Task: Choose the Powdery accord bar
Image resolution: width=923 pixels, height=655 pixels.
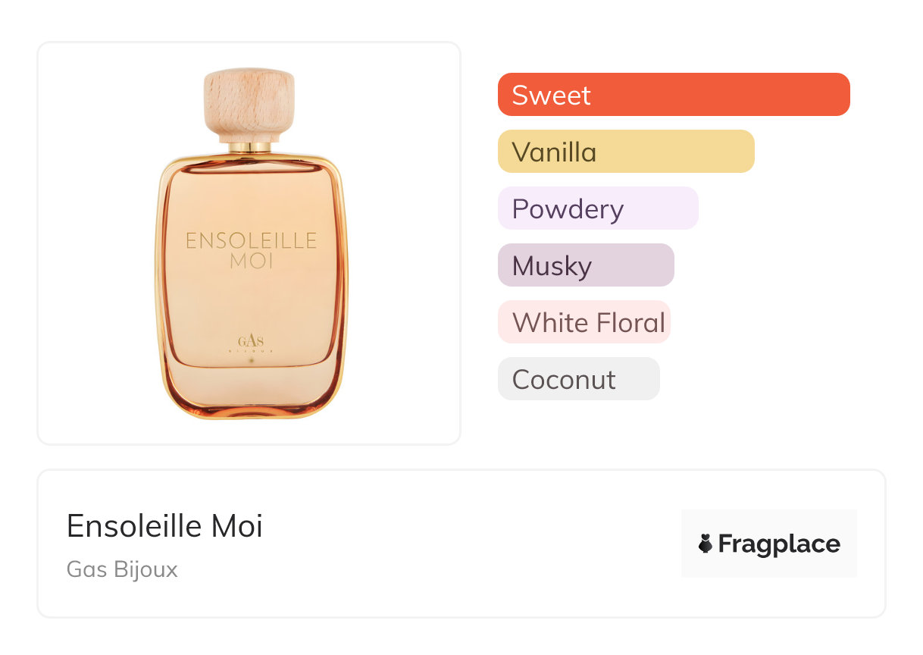Action: (x=597, y=208)
